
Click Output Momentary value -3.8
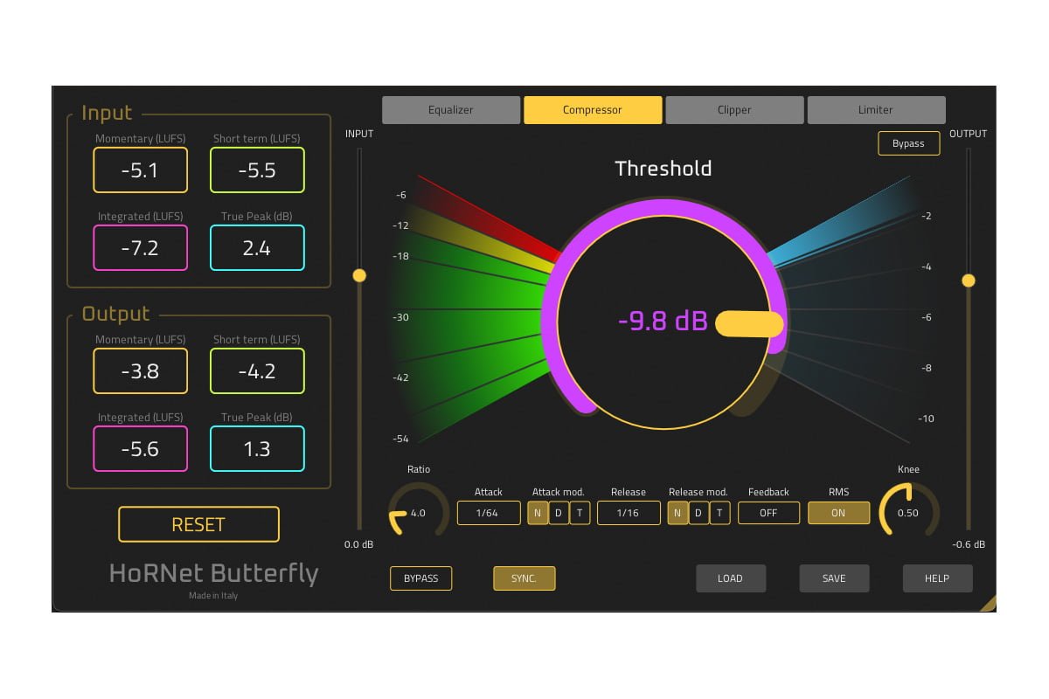tap(140, 370)
